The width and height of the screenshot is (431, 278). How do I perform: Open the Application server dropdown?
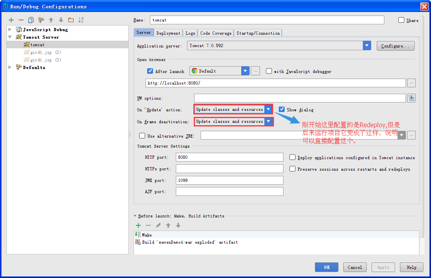coord(367,45)
